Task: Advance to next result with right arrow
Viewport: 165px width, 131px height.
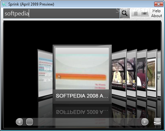Action: (x=145, y=122)
